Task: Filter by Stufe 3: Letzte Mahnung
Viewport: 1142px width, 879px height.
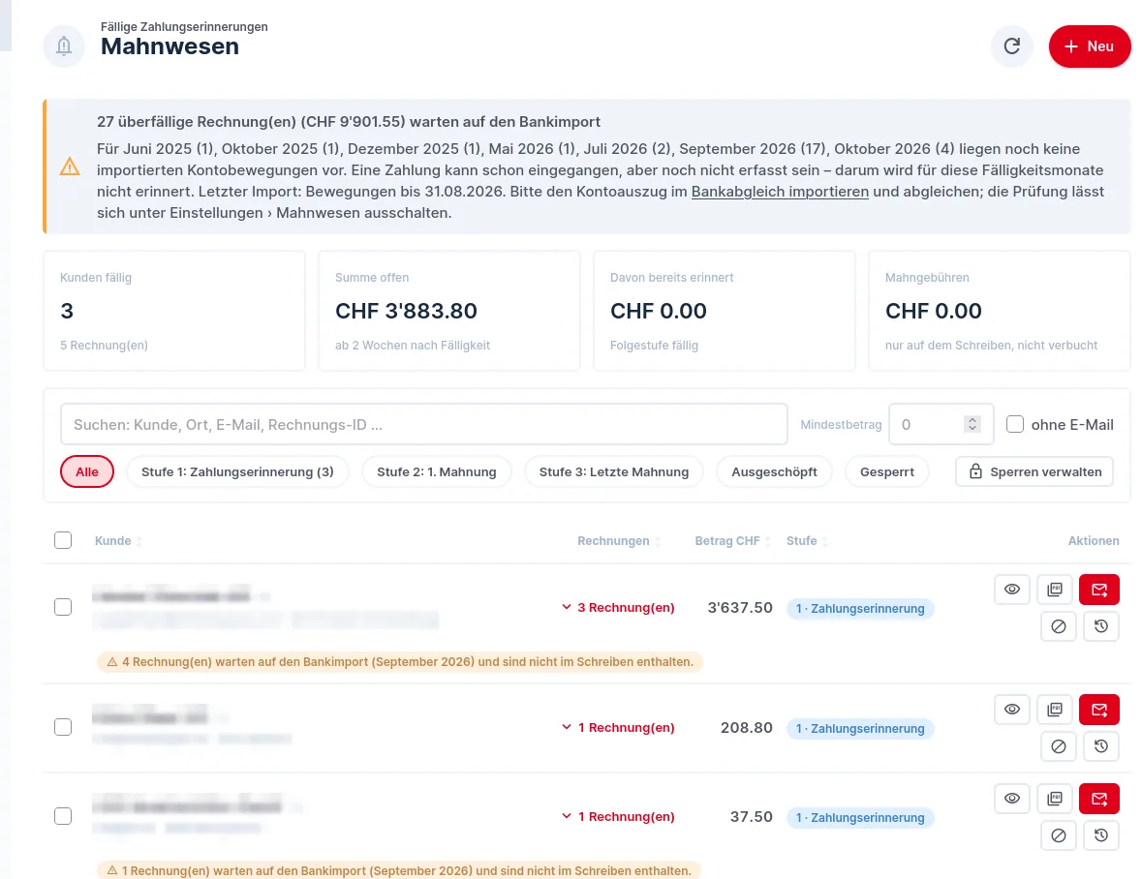Action: pyautogui.click(x=613, y=471)
